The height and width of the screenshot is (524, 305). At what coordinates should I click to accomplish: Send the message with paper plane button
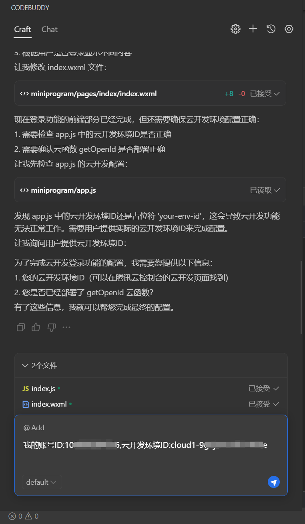[274, 482]
